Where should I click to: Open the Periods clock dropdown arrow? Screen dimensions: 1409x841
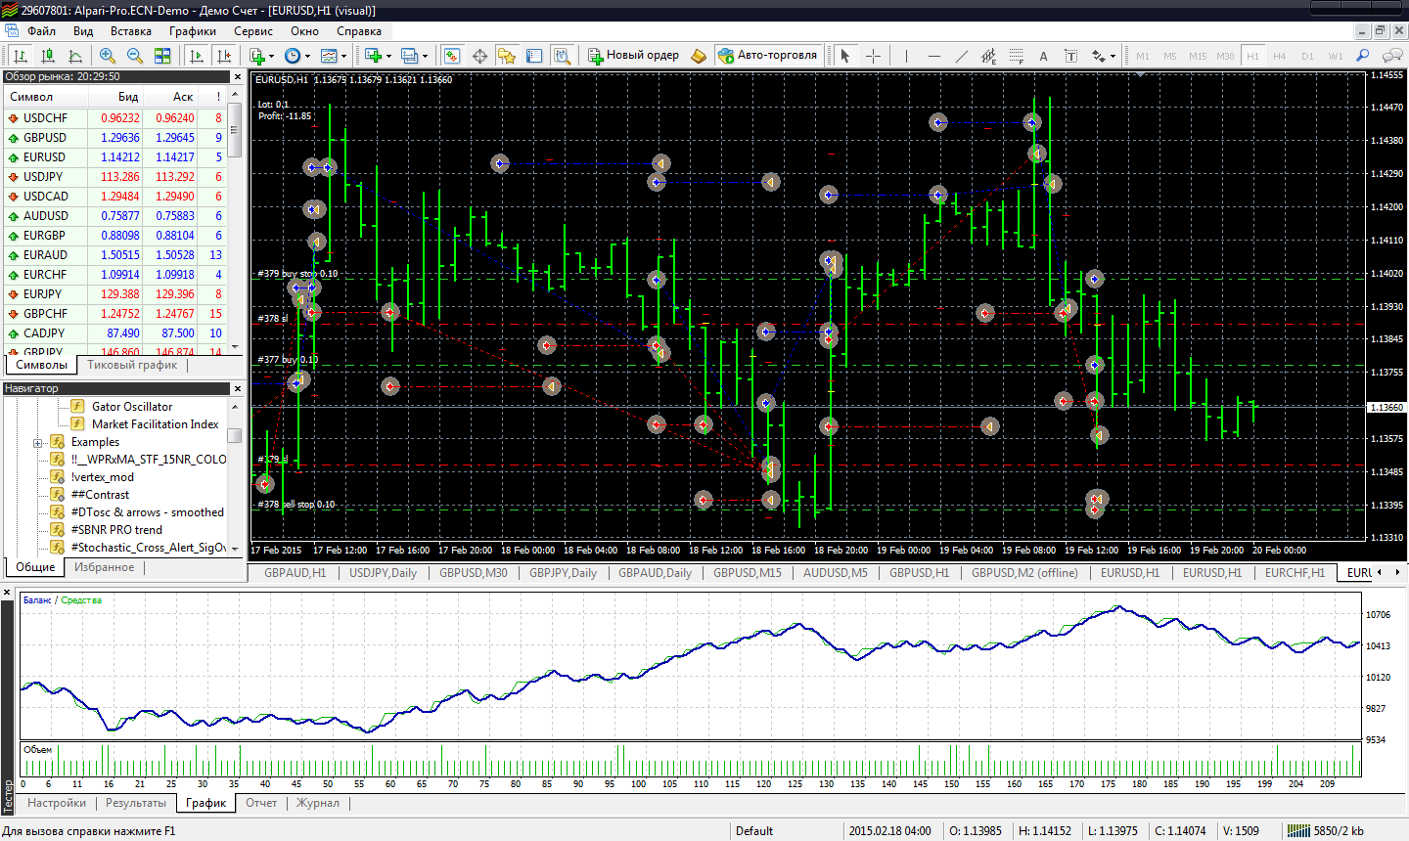(x=307, y=57)
